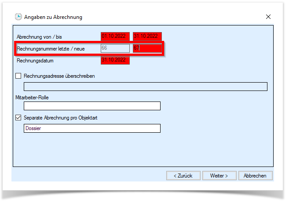Click the Abrechnung bis date field 31.10.2022

[x=147, y=36]
